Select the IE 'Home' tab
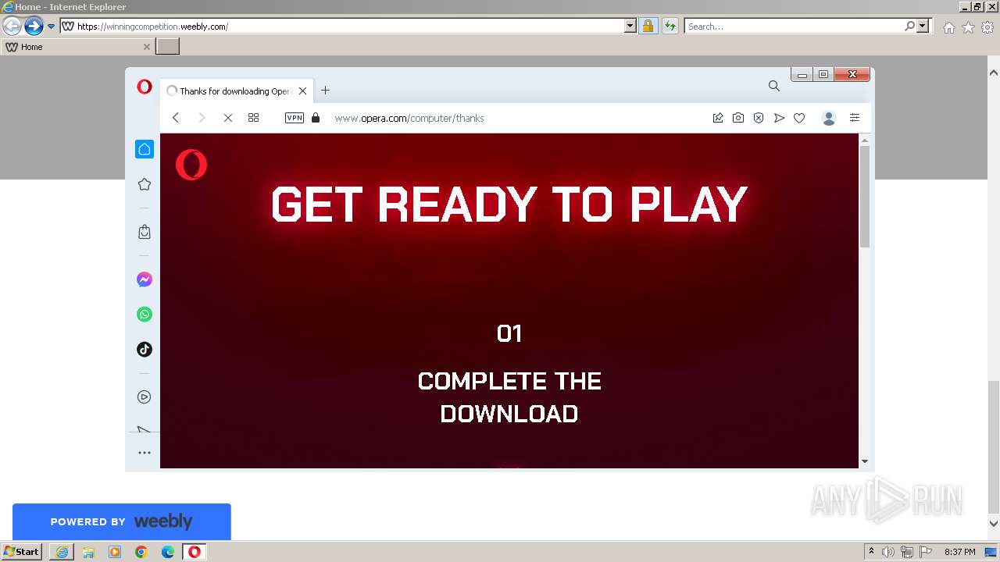Screen dimensions: 1000x562 pos(77,47)
